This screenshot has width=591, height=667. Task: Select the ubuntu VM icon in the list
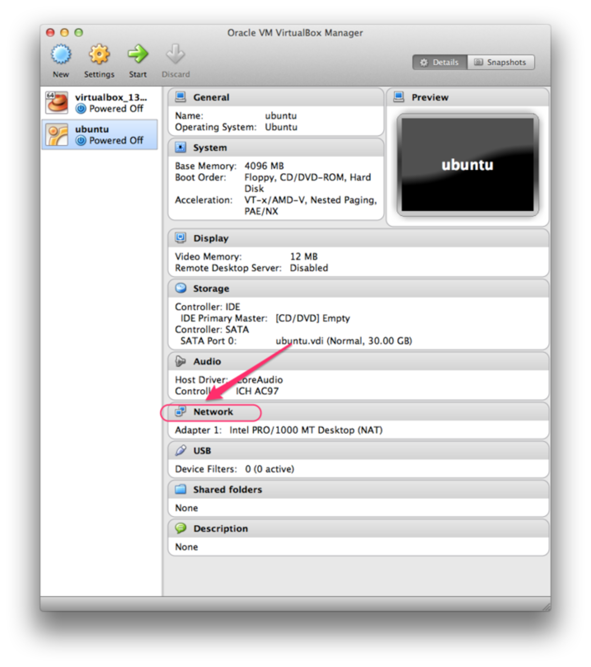(x=57, y=134)
